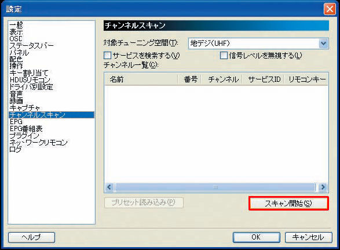Toggle 信号レベルを無視する checkbox

(x=224, y=55)
